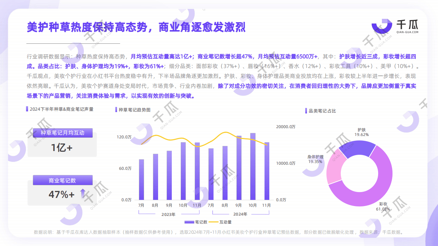This screenshot has width=438, height=246.
Task: Click the 8月 axis label under 2023年
Action: tap(155, 205)
